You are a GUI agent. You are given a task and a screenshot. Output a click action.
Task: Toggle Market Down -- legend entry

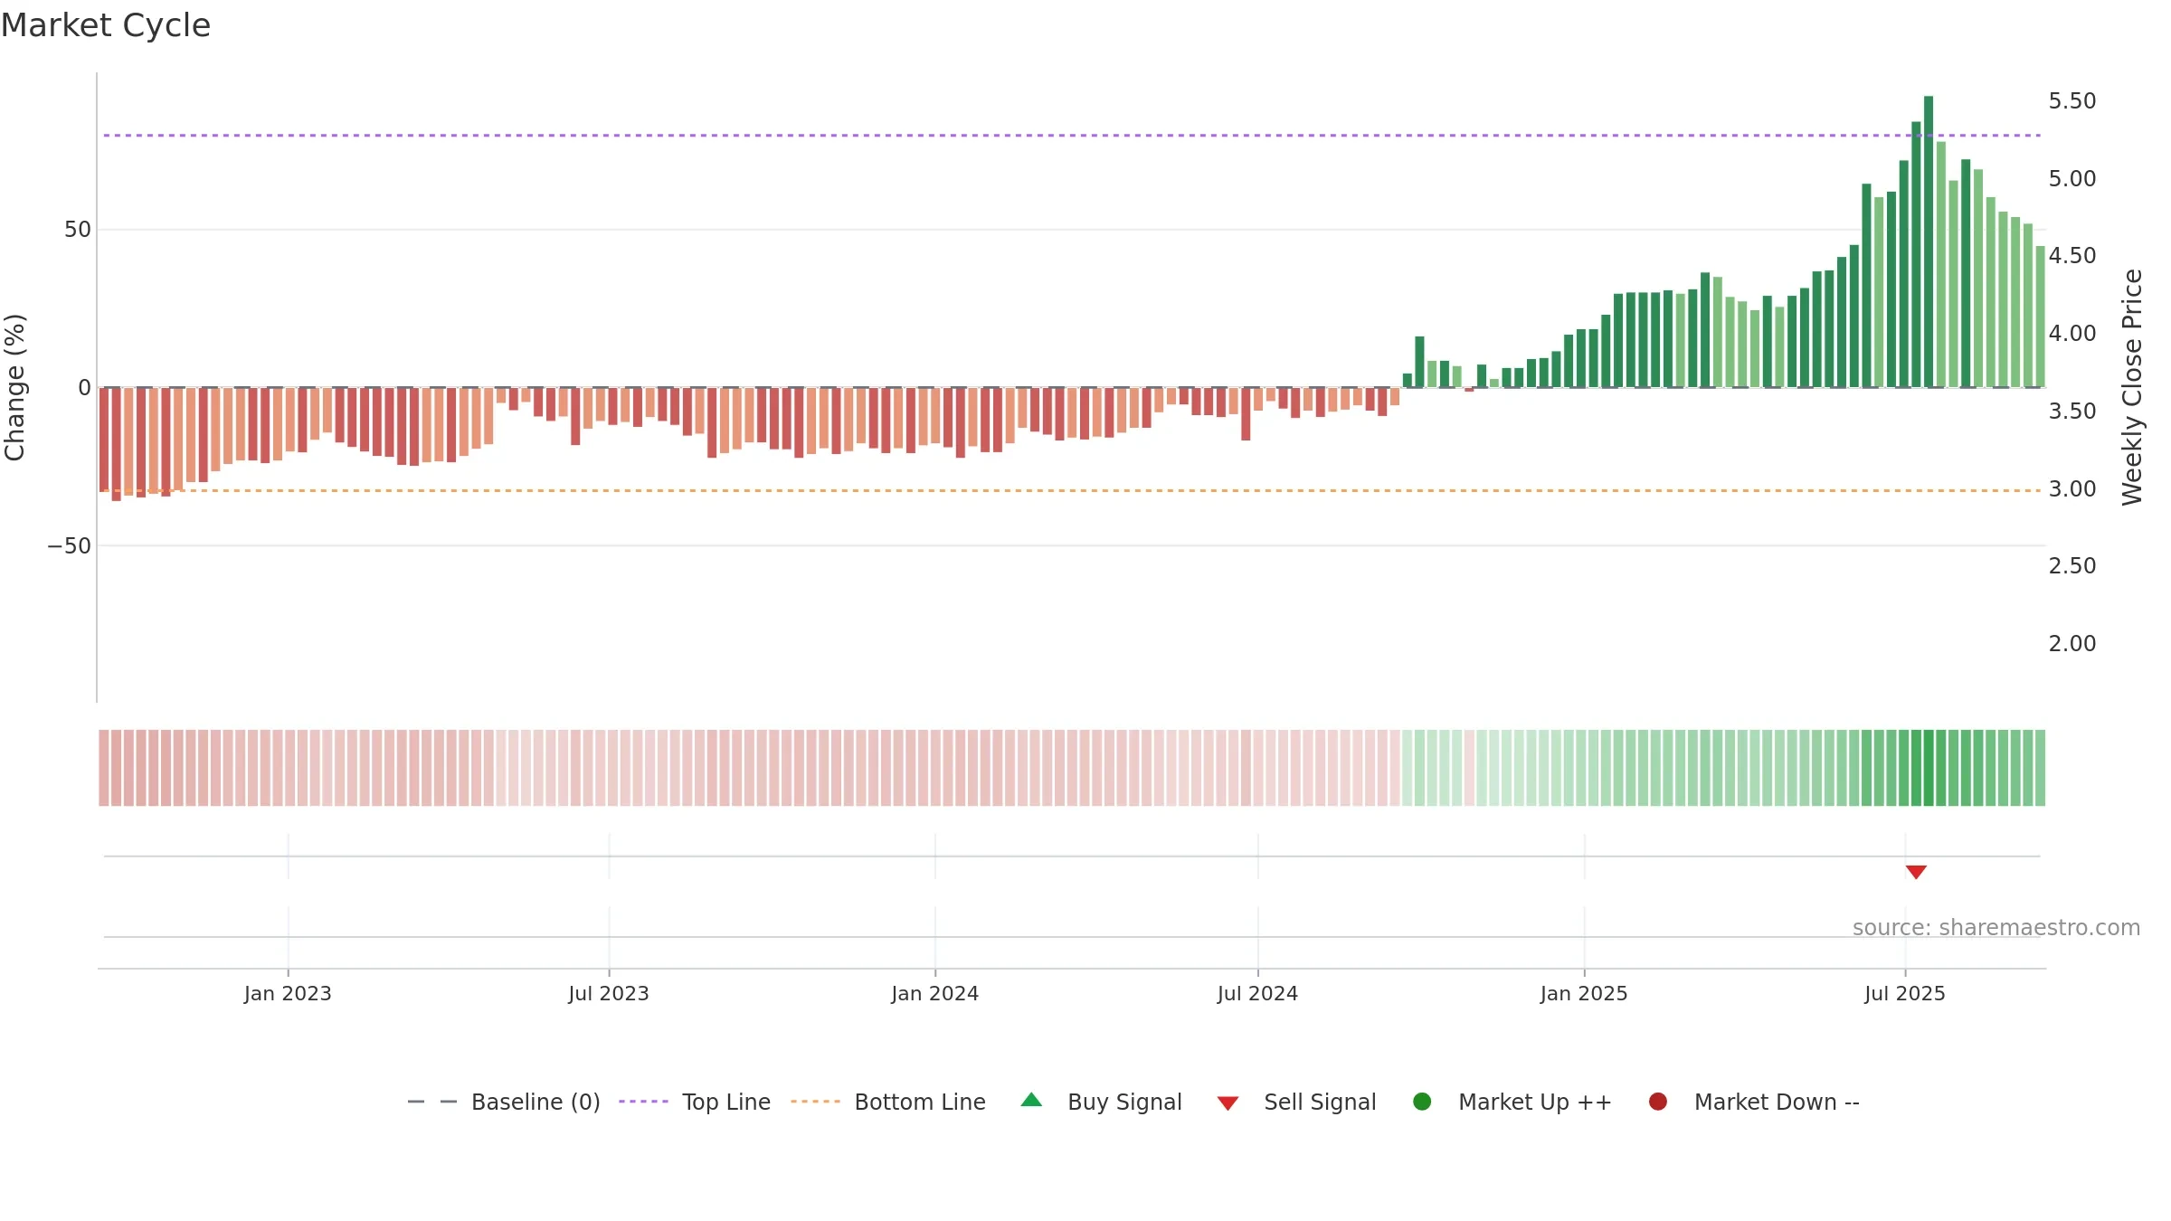[x=1754, y=1102]
